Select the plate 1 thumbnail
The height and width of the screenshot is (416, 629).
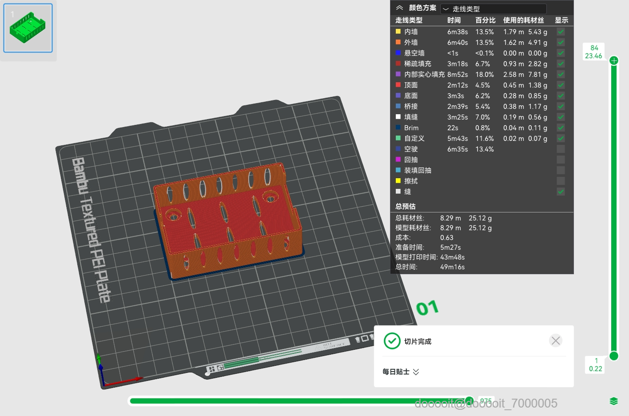(28, 28)
